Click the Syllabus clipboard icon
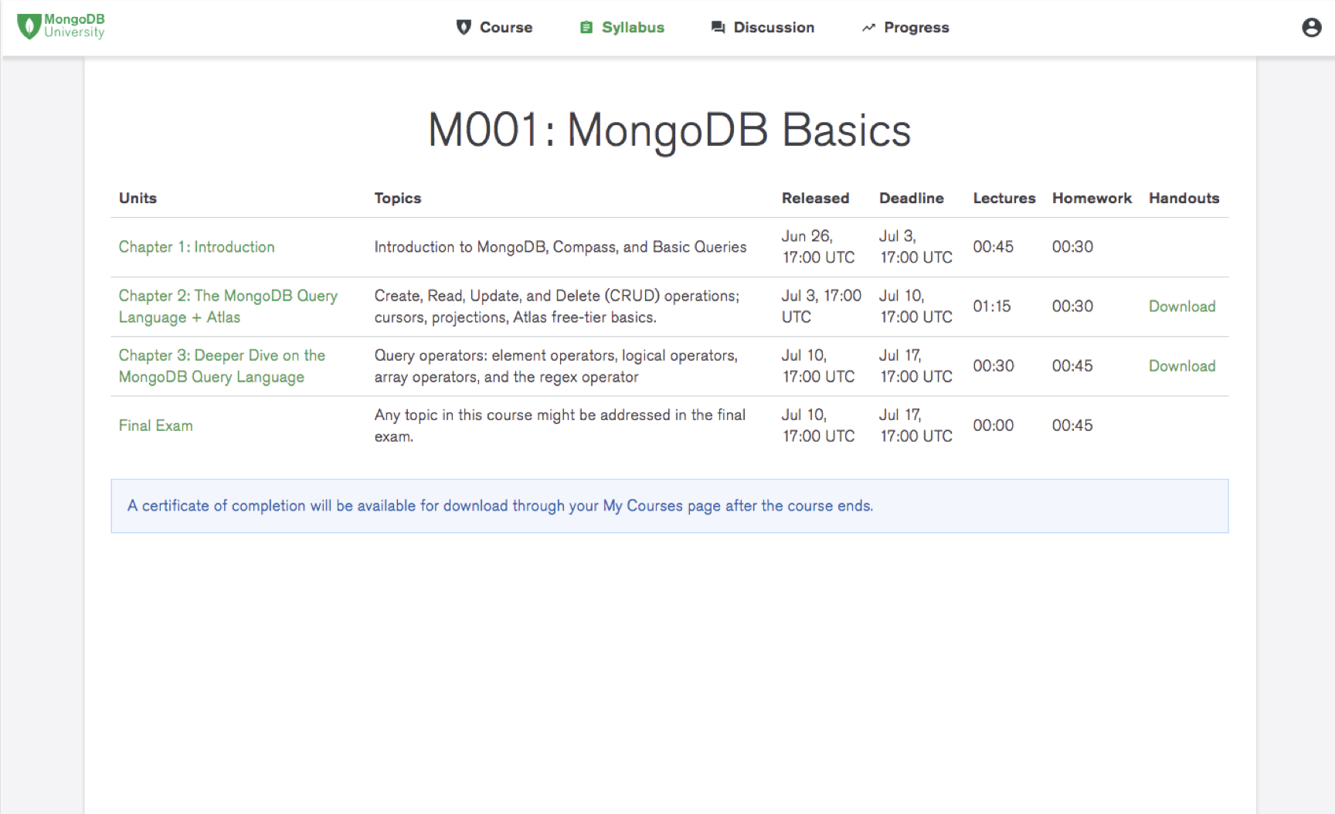 pyautogui.click(x=586, y=28)
